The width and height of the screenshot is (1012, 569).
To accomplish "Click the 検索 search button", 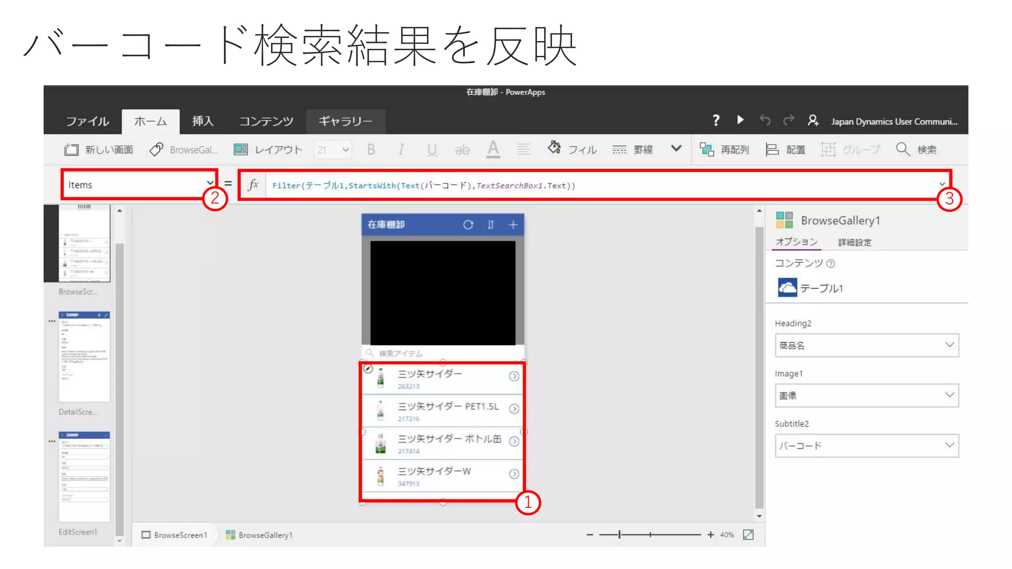I will coord(917,150).
